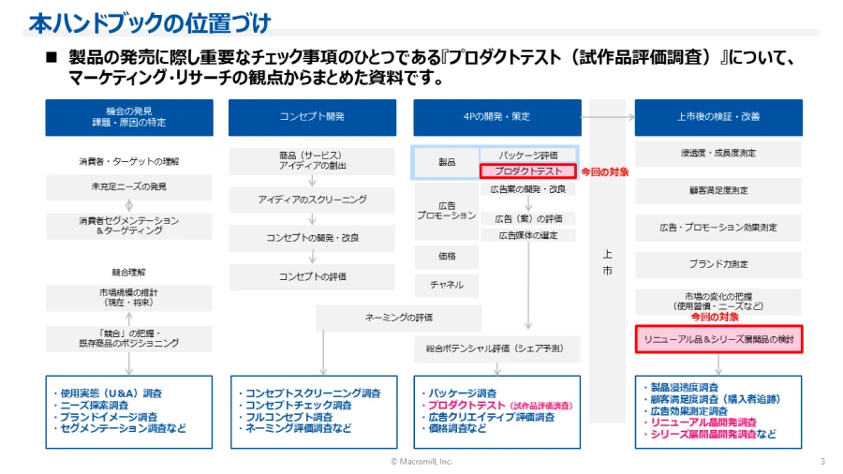Select the 未充足ニーズの発見 box

(128, 187)
